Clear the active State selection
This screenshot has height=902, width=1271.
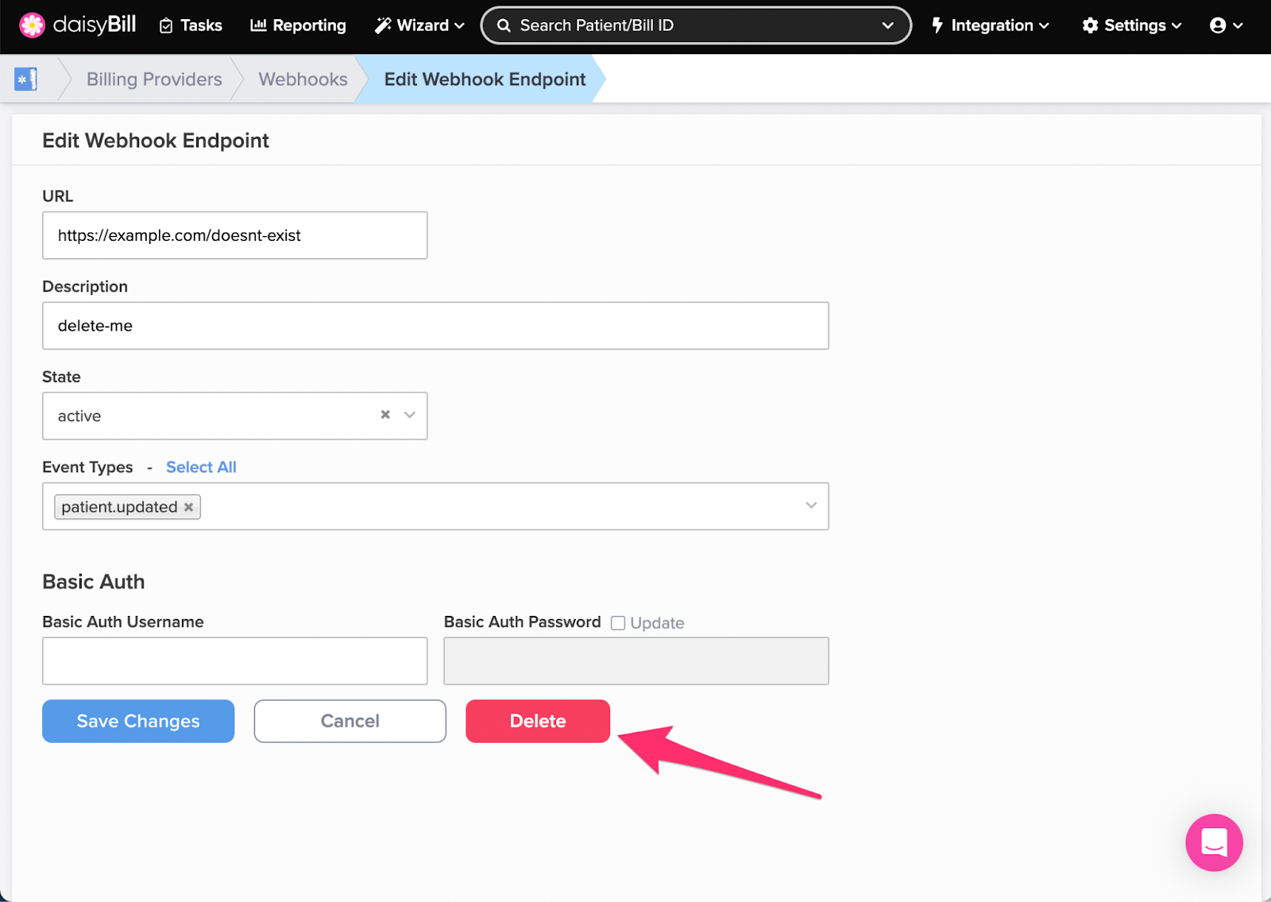click(x=385, y=415)
